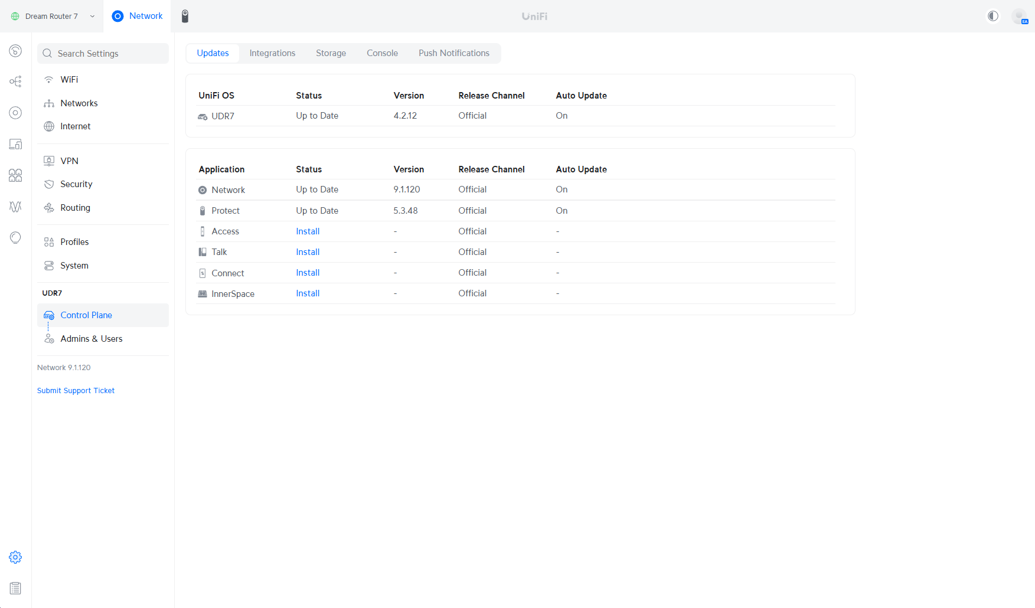Open the Radios icon in left rail
The image size is (1035, 608).
[x=15, y=207]
